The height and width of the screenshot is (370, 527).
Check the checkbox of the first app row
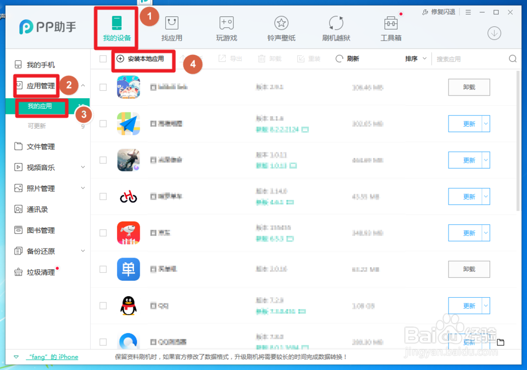103,87
